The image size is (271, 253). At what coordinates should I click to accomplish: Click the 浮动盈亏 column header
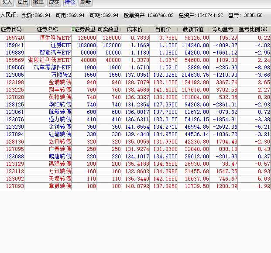[223, 30]
